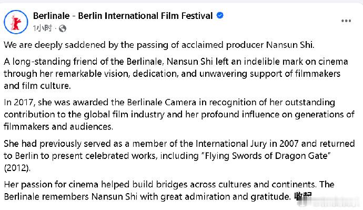The height and width of the screenshot is (210, 363).
Task: Click the paragraph starting 'She had previously served'
Action: 179,156
